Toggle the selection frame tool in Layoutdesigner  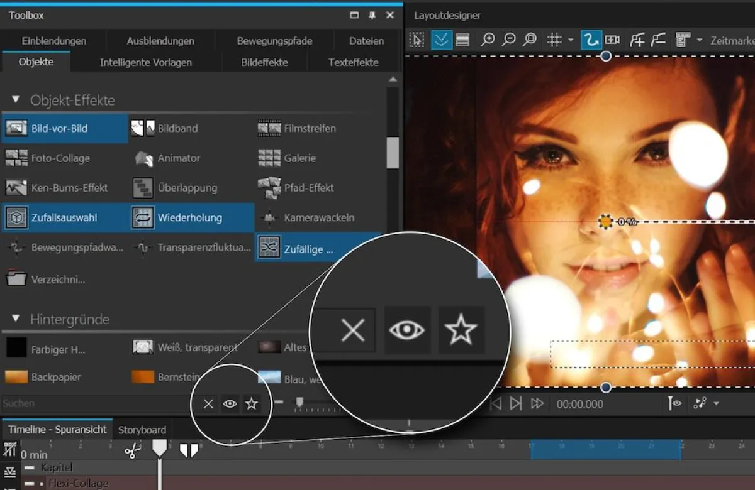417,40
